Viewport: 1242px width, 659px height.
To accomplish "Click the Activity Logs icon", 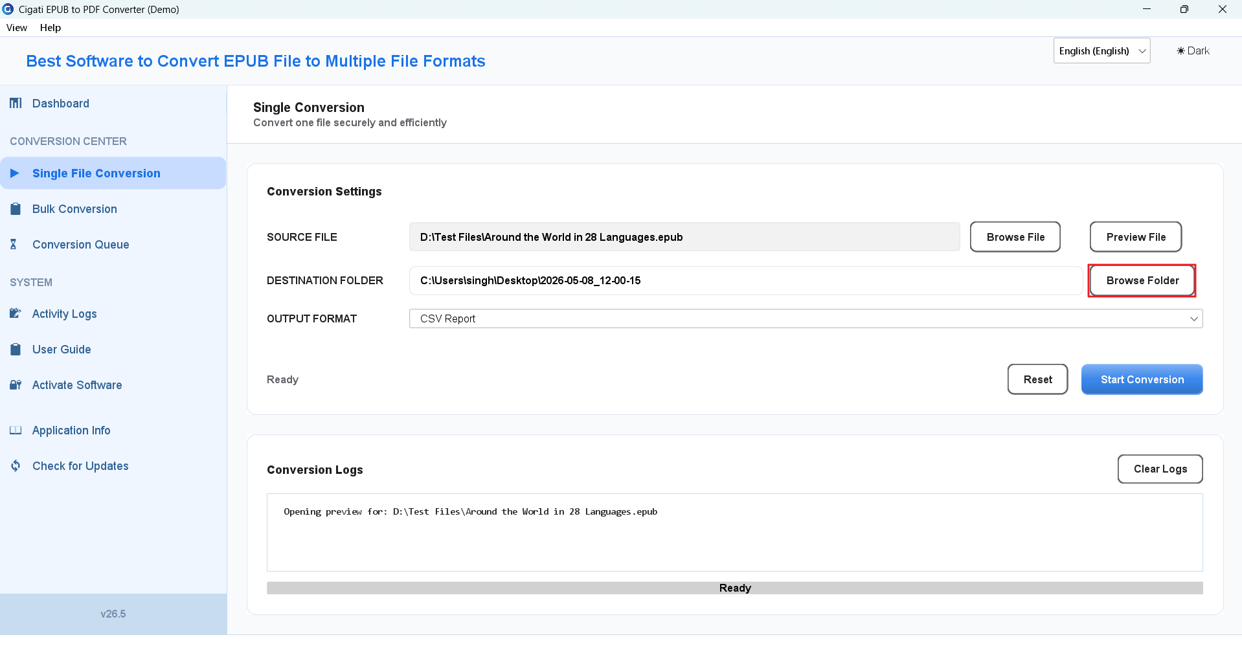I will [x=16, y=314].
